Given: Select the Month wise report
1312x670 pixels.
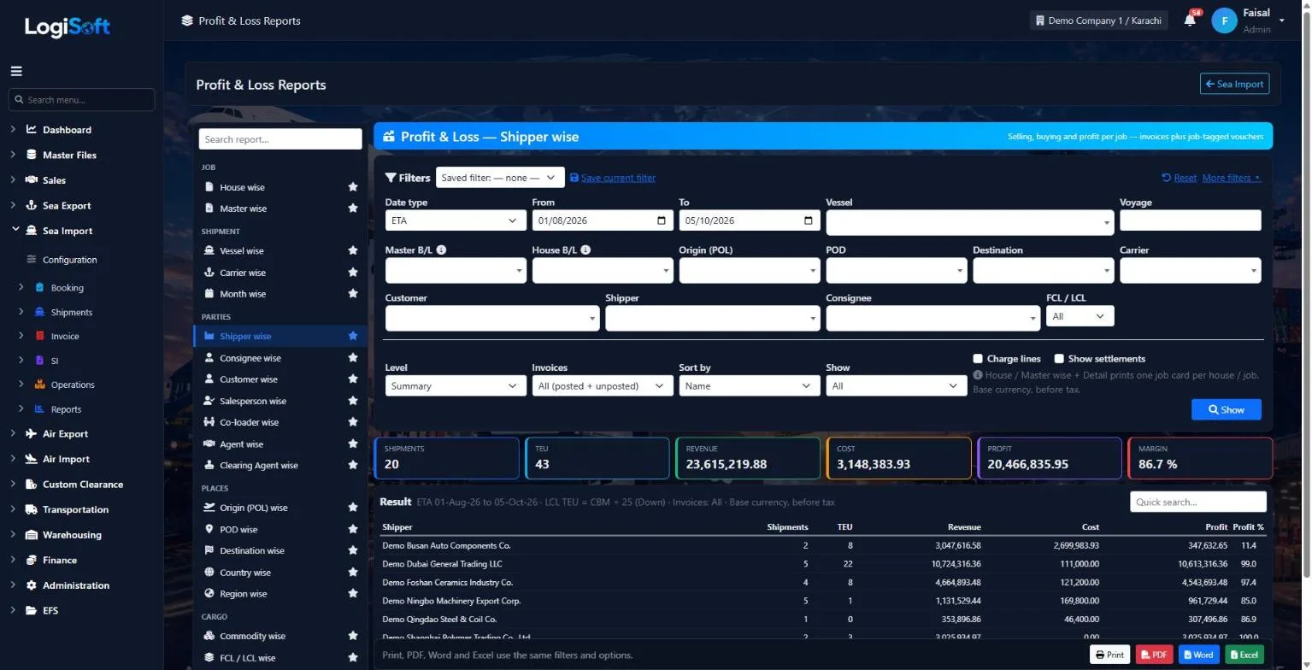Looking at the screenshot, I should pyautogui.click(x=243, y=294).
